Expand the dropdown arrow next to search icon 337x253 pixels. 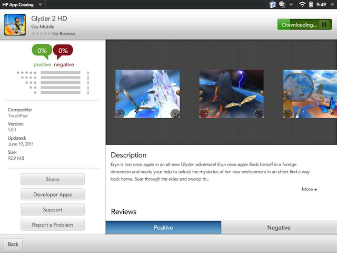[291, 5]
